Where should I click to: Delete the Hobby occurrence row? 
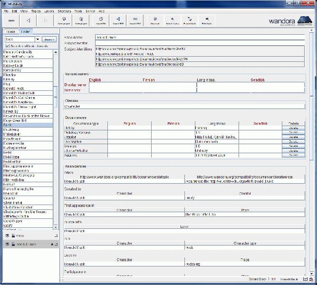293,128
